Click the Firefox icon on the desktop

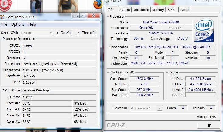coord(98,5)
